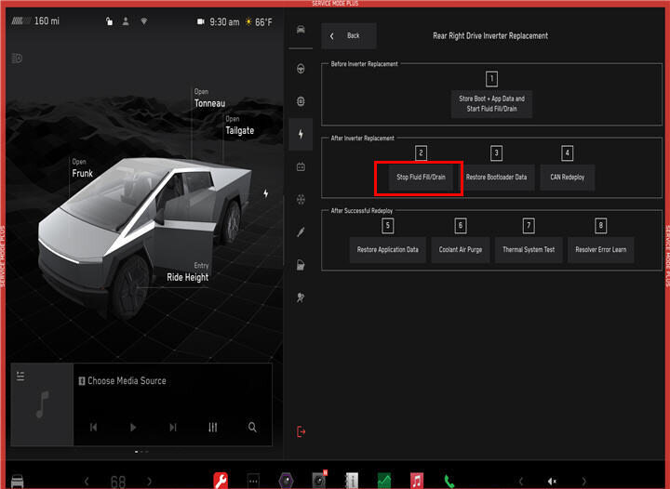Viewport: 670px width, 489px height.
Task: Tap the headlight indicator icon
Action: [17, 58]
